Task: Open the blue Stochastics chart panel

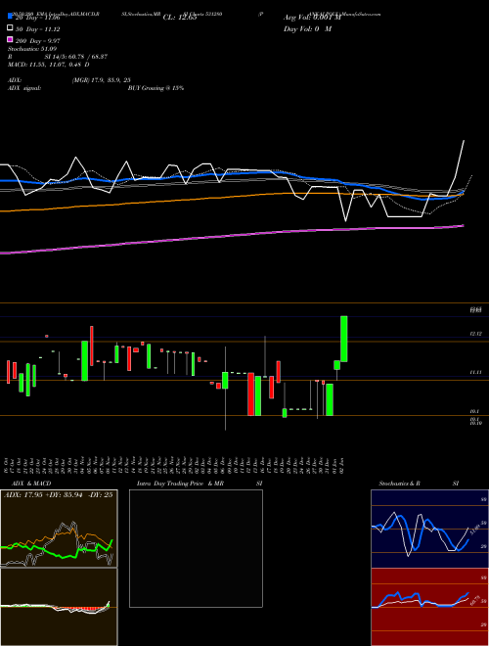Action: [429, 529]
